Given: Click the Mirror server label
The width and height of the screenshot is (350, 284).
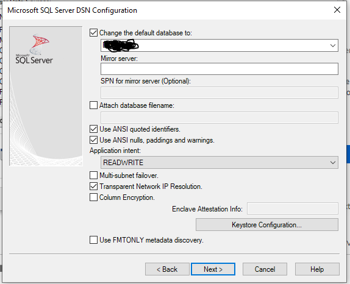Looking at the screenshot, I should tap(119, 59).
